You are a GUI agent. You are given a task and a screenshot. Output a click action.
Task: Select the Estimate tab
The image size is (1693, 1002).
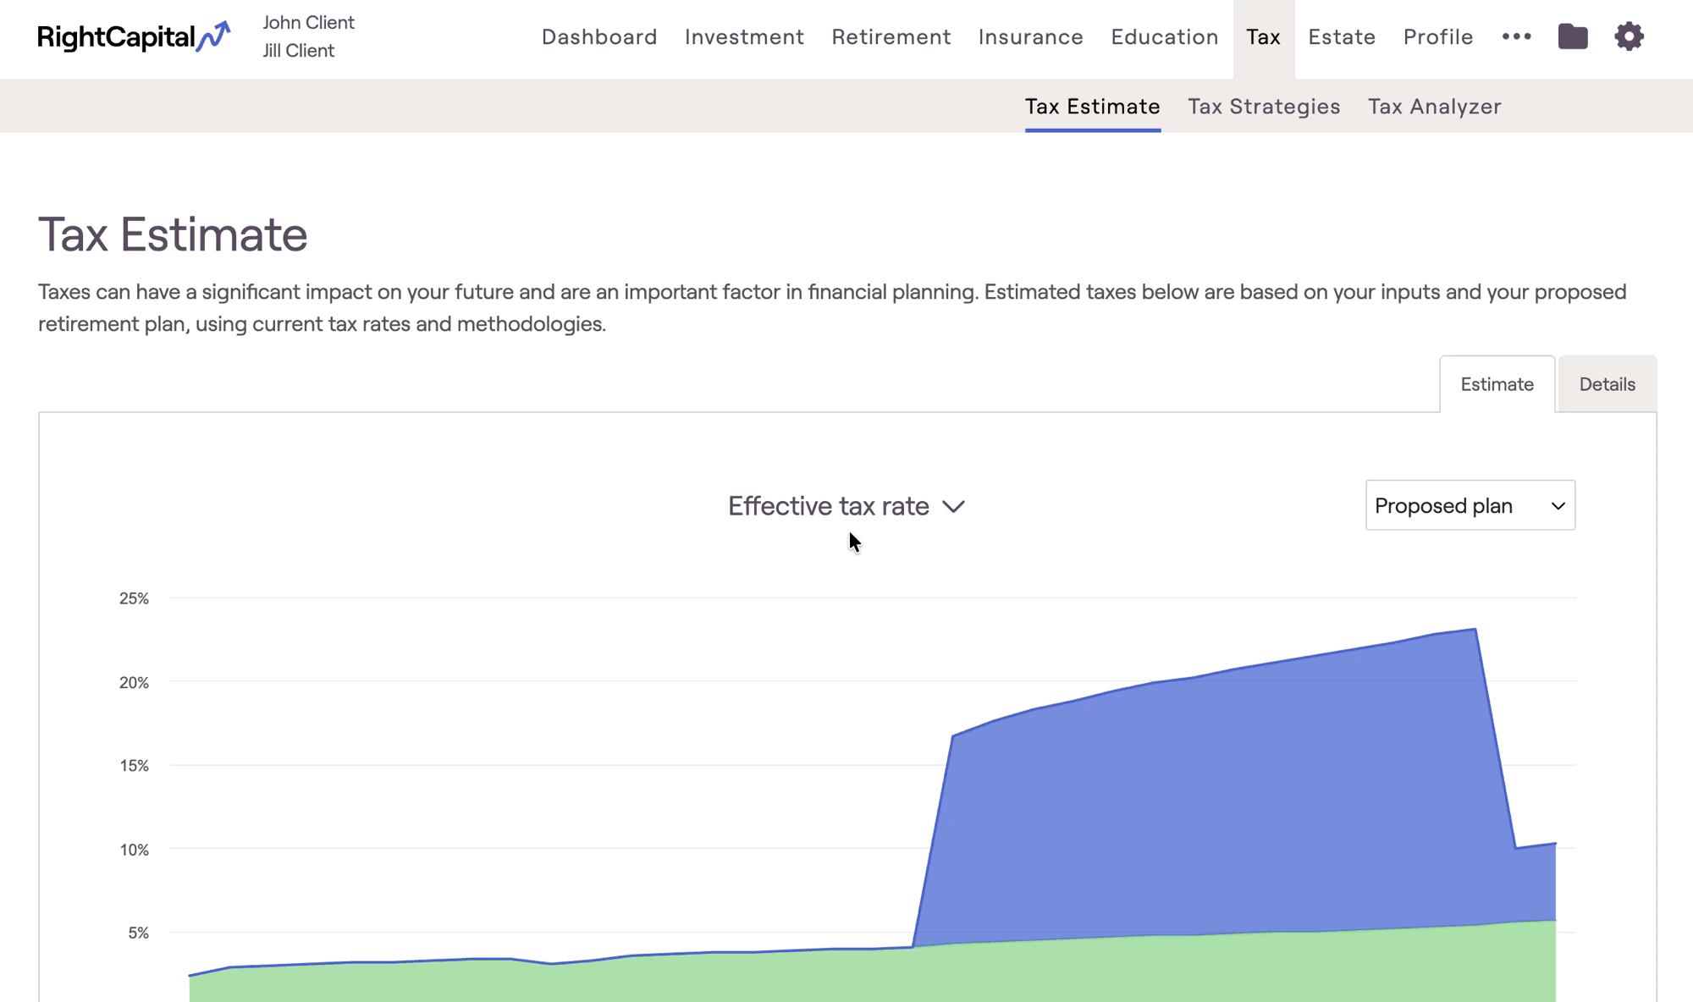pos(1497,384)
